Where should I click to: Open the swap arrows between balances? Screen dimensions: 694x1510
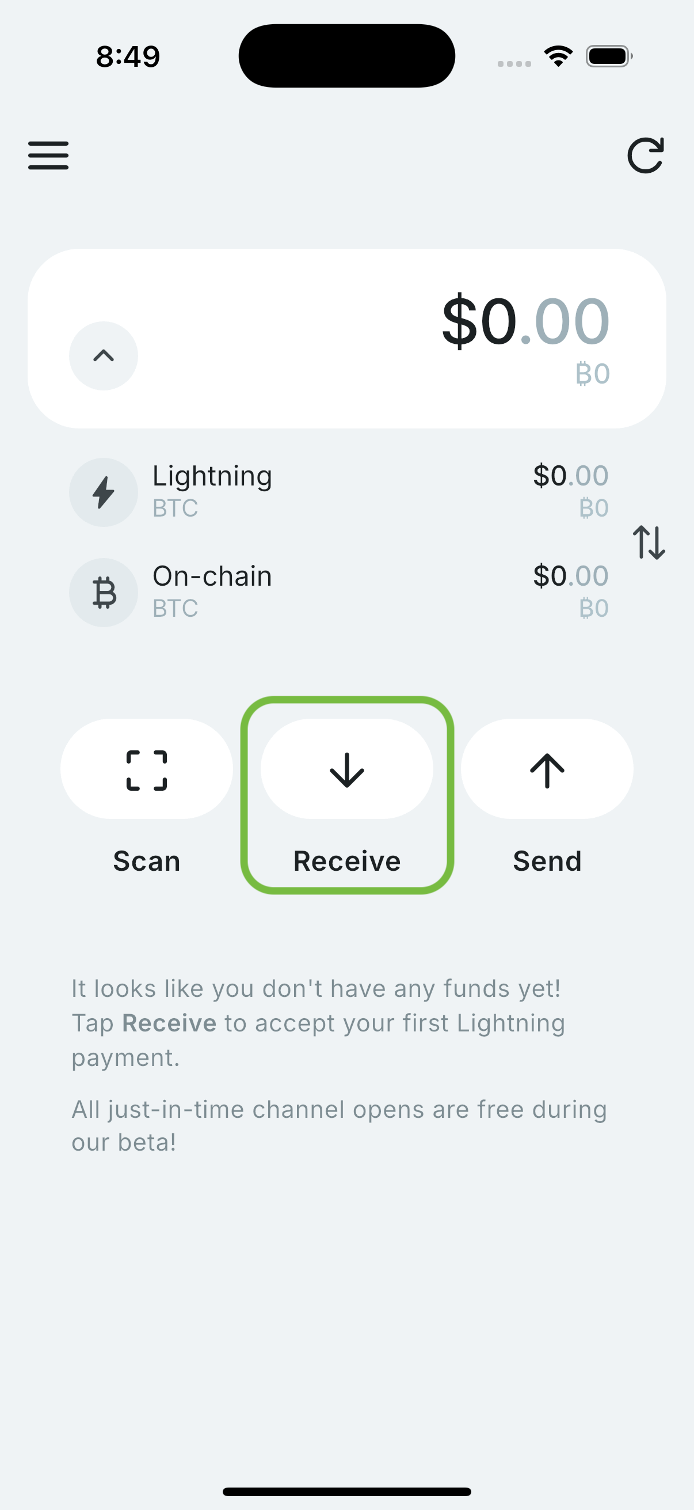649,542
